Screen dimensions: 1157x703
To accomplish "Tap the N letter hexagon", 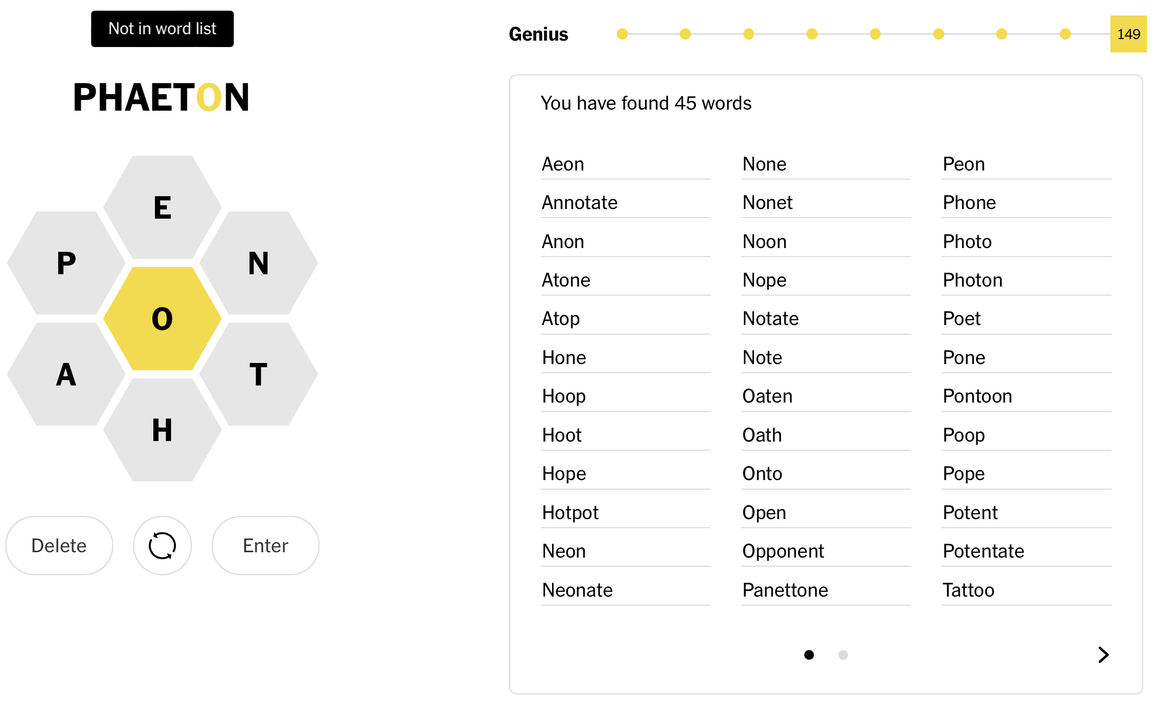I will click(x=259, y=263).
